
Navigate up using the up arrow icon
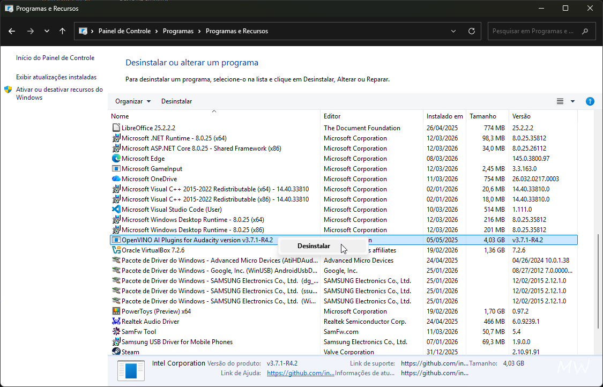(62, 31)
